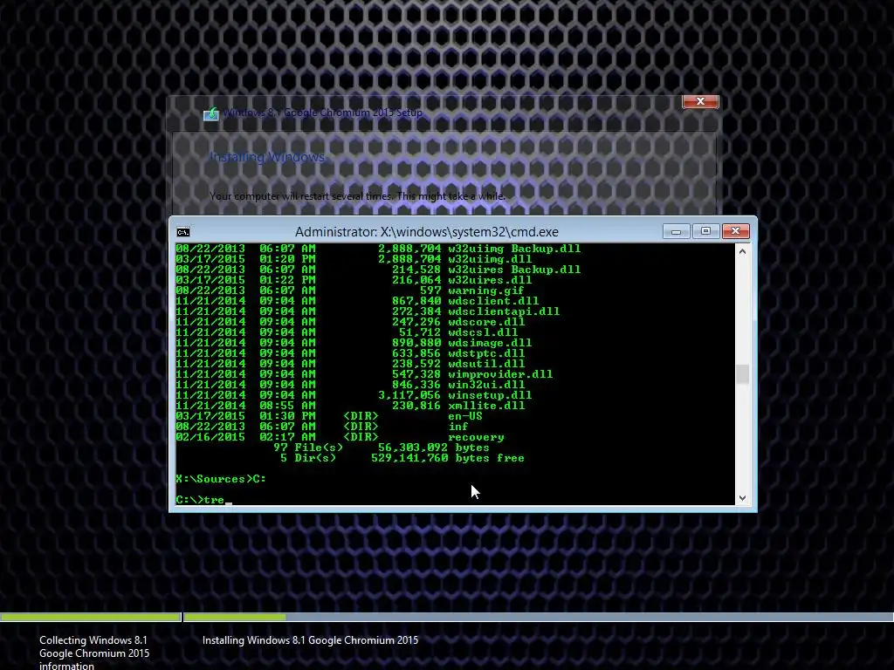Click the winsetup.dll file line
The width and height of the screenshot is (894, 670).
354,395
